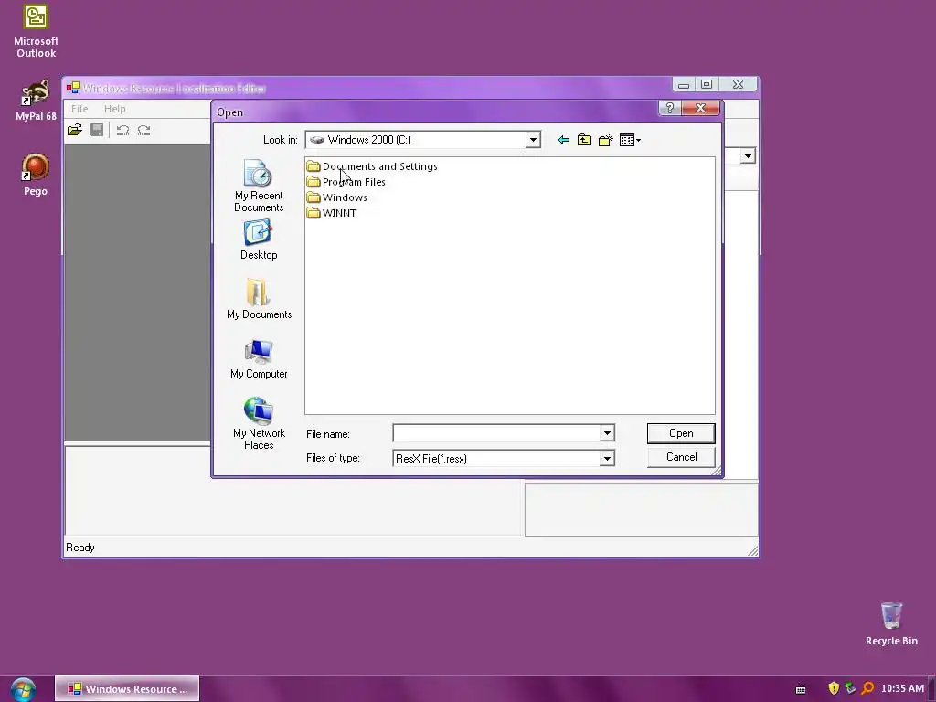Open the File menu in the editor

(x=80, y=109)
